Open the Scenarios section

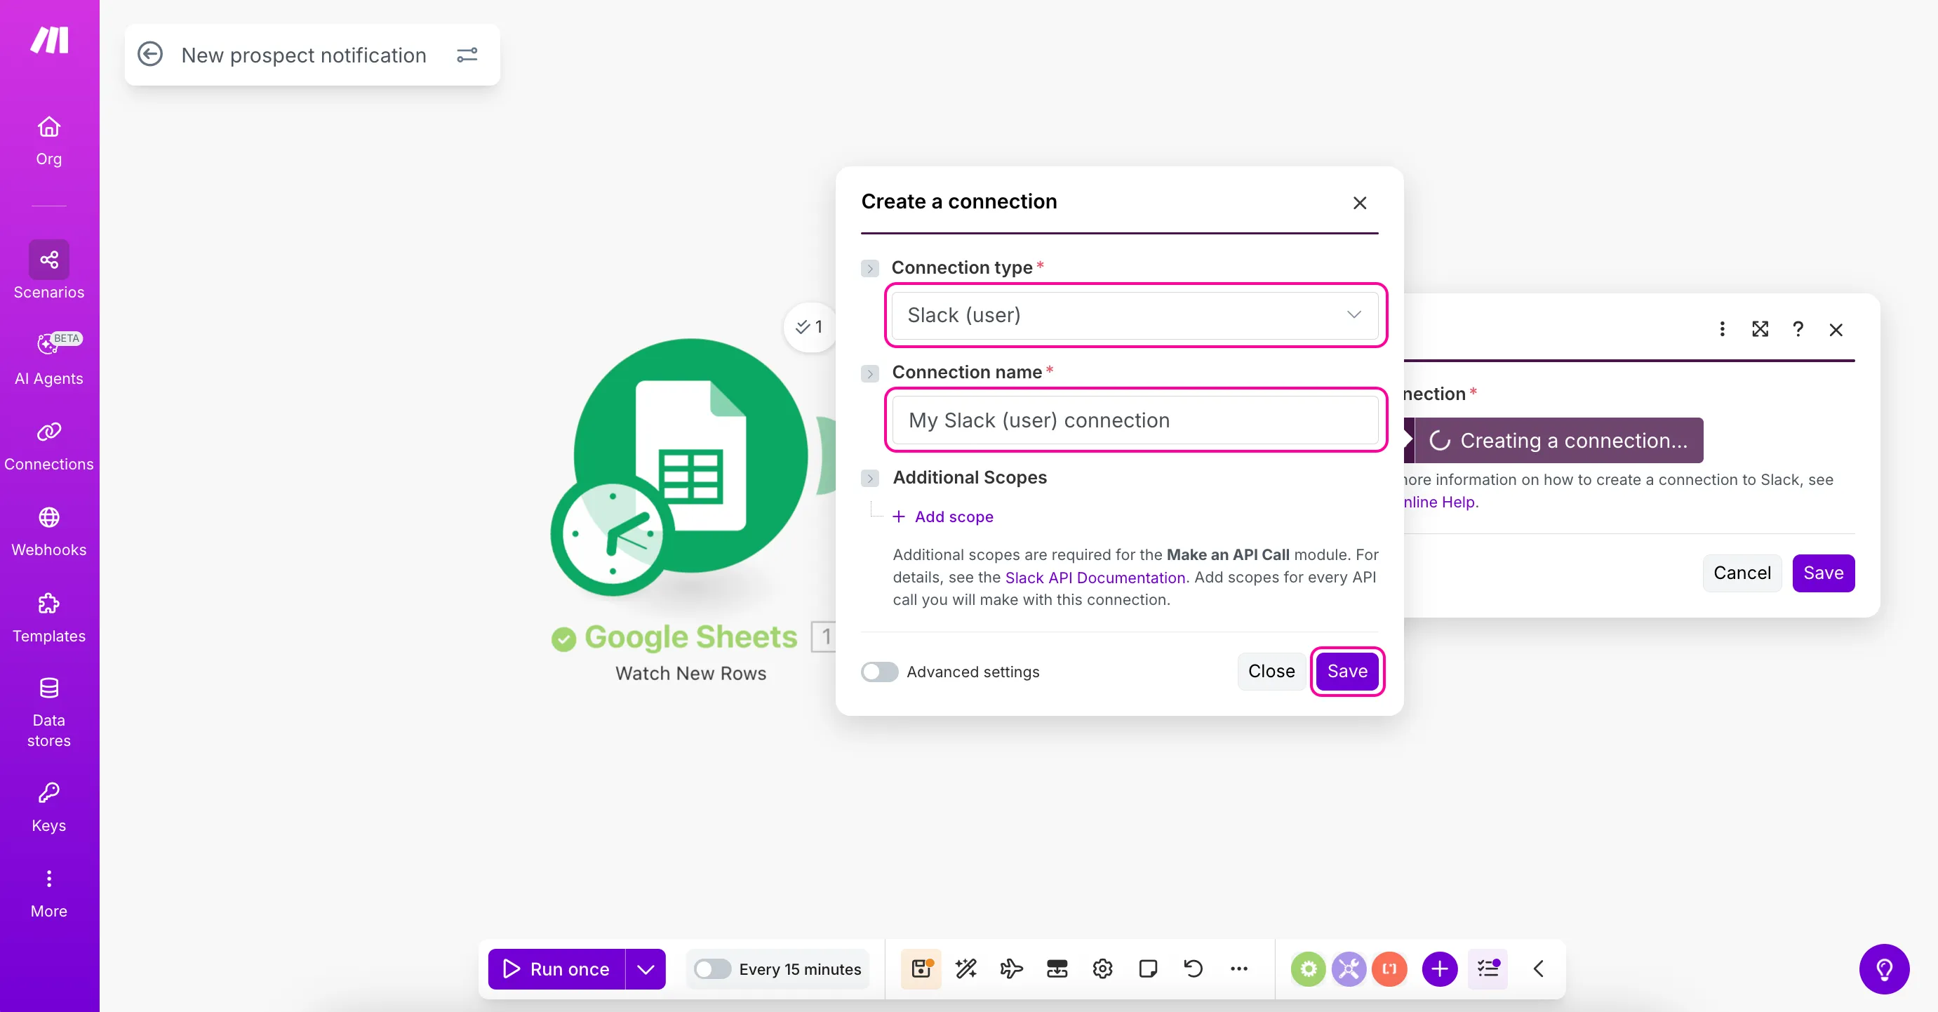click(49, 271)
